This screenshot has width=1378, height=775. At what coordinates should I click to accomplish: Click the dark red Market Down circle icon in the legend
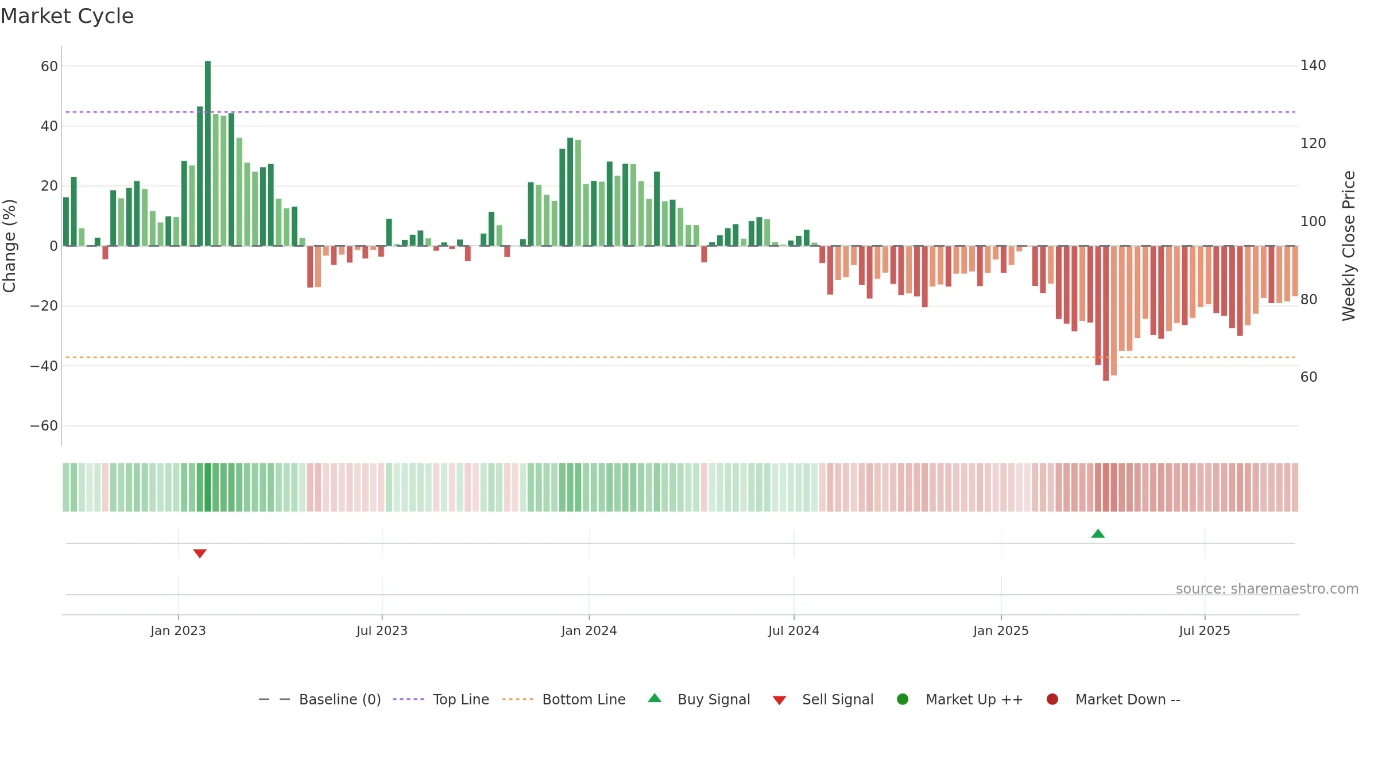pos(1052,699)
